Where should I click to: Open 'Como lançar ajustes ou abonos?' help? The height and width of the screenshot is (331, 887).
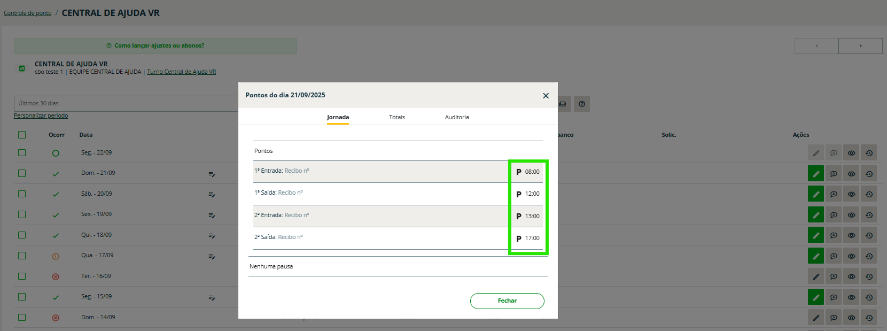click(x=155, y=46)
